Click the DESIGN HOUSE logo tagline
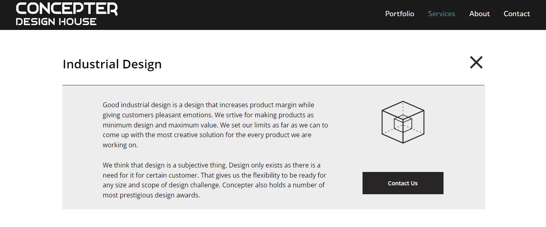546x227 pixels. pos(56,22)
